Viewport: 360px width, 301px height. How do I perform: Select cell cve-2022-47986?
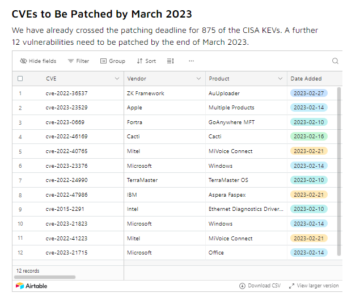[66, 194]
